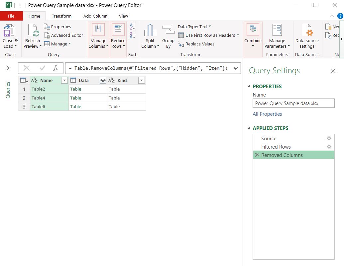Click the Manage Columns icon
This screenshot has width=344, height=266.
[98, 30]
